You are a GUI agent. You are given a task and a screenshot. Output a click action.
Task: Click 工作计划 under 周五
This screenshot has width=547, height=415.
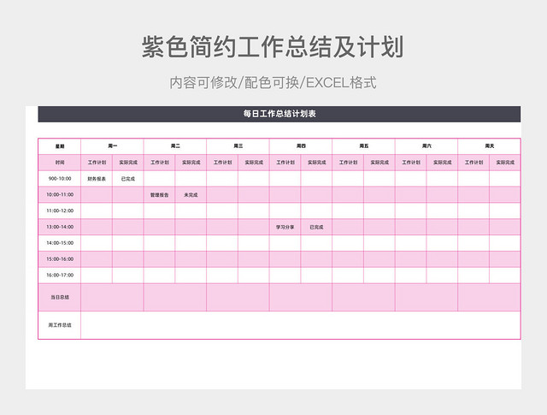(x=348, y=163)
